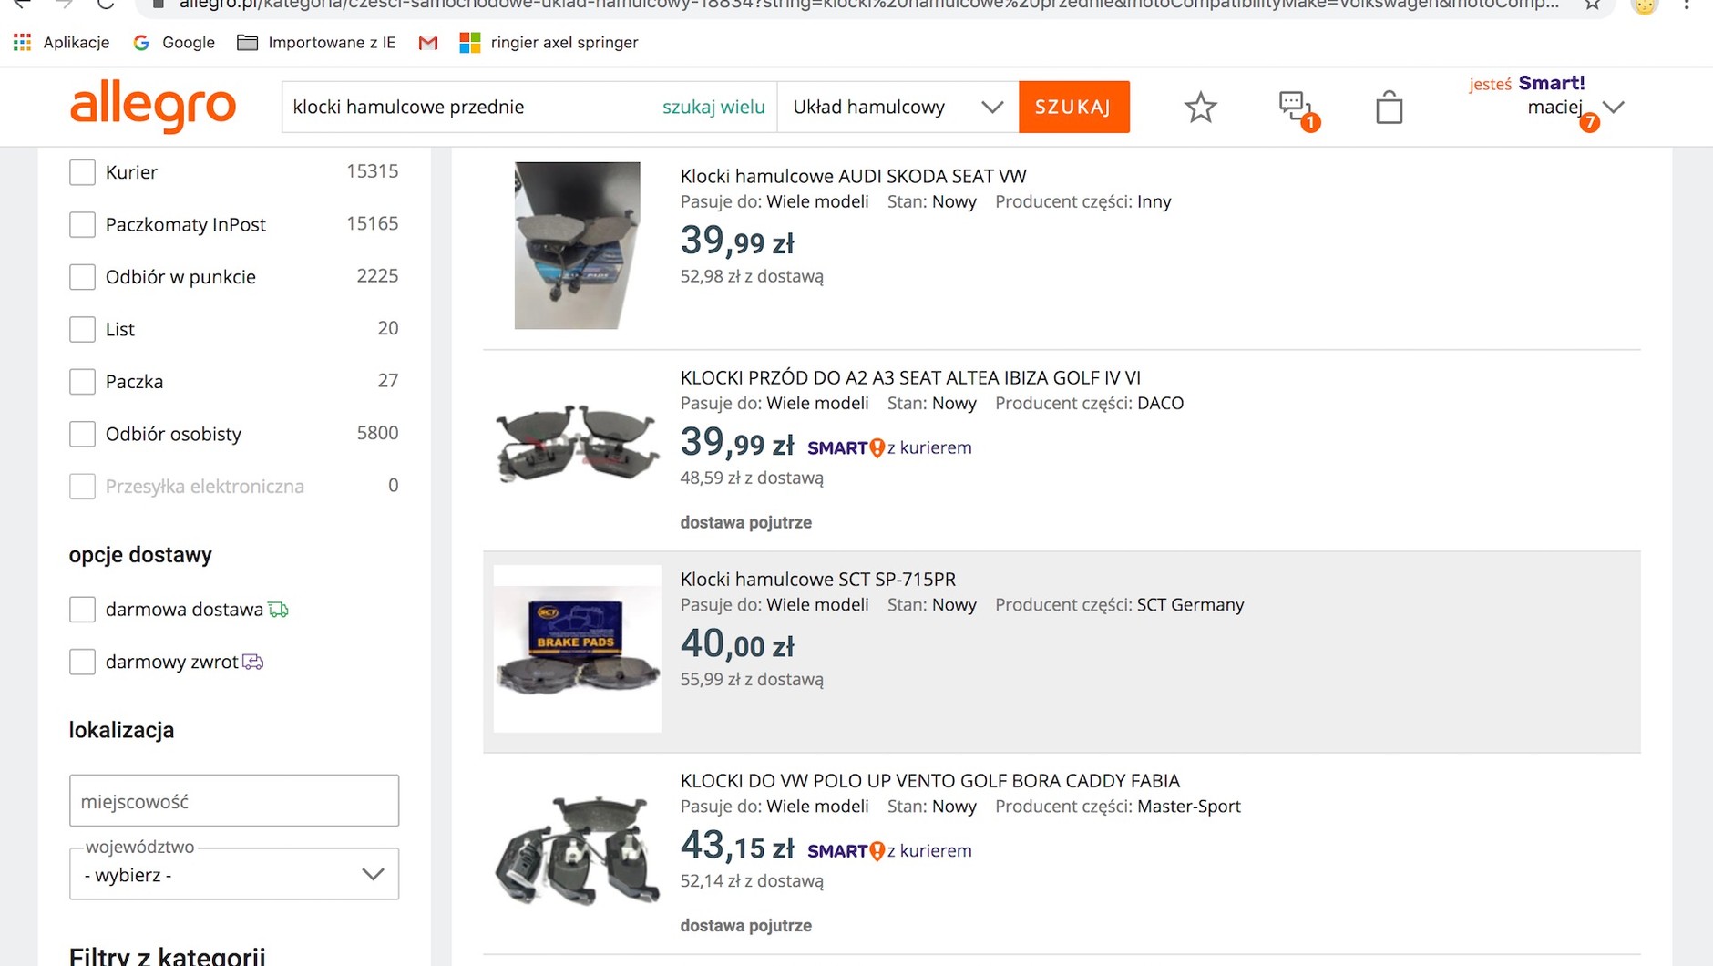Open the województwo wybierz dropdown

tap(234, 874)
